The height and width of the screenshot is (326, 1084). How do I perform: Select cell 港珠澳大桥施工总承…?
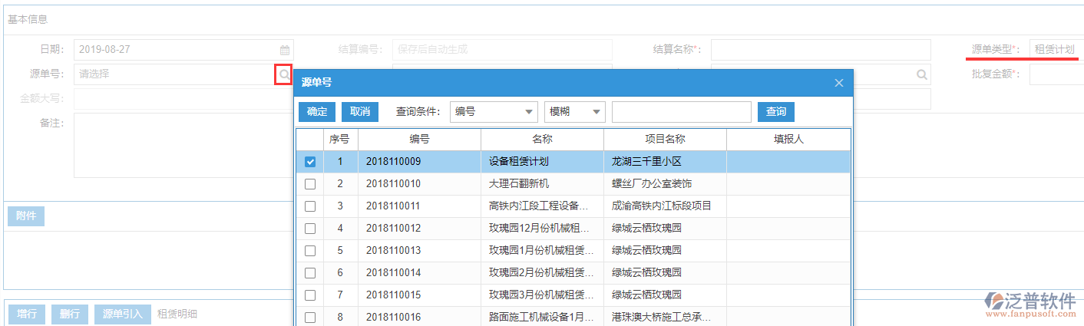[665, 318]
